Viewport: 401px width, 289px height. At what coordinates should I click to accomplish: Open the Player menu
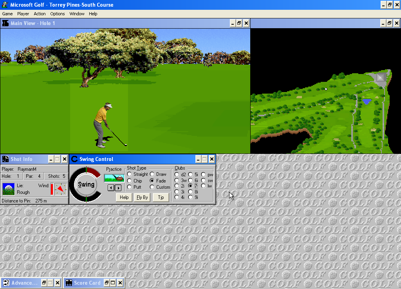click(x=23, y=14)
